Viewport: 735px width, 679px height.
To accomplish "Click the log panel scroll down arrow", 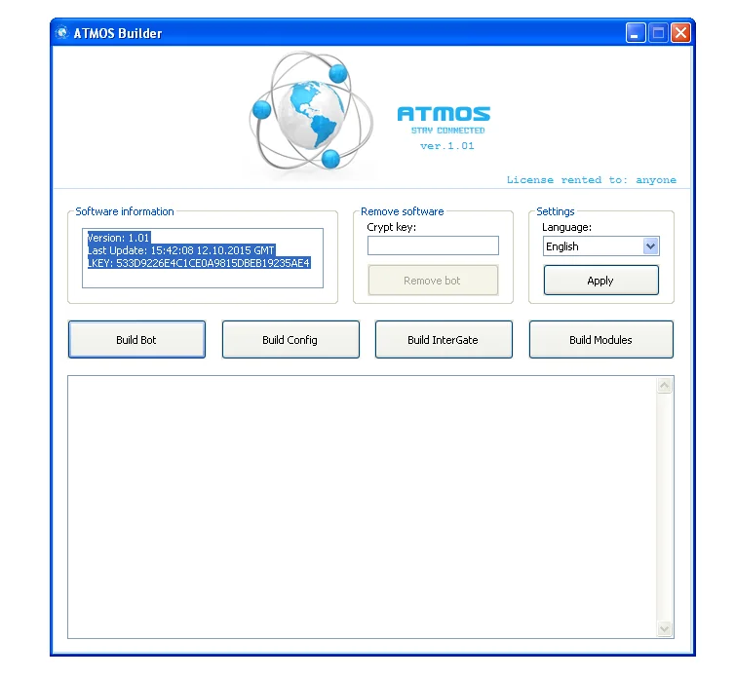I will pos(665,629).
